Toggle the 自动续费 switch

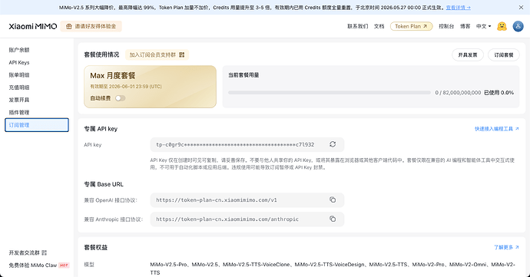click(x=121, y=98)
